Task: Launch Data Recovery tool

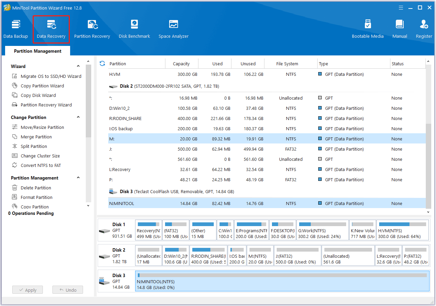Action: point(51,29)
